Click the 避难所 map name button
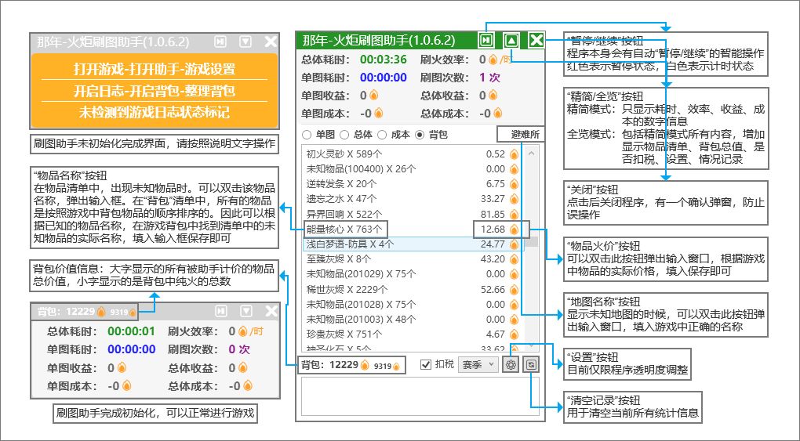Viewport: 800px width, 441px height. click(x=521, y=135)
